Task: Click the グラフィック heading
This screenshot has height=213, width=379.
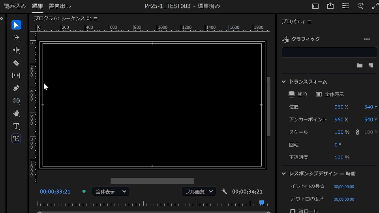Action: click(306, 39)
